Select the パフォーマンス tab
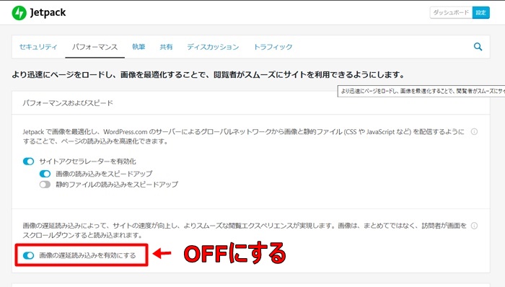Viewport: 505px width, 287px height. (95, 47)
